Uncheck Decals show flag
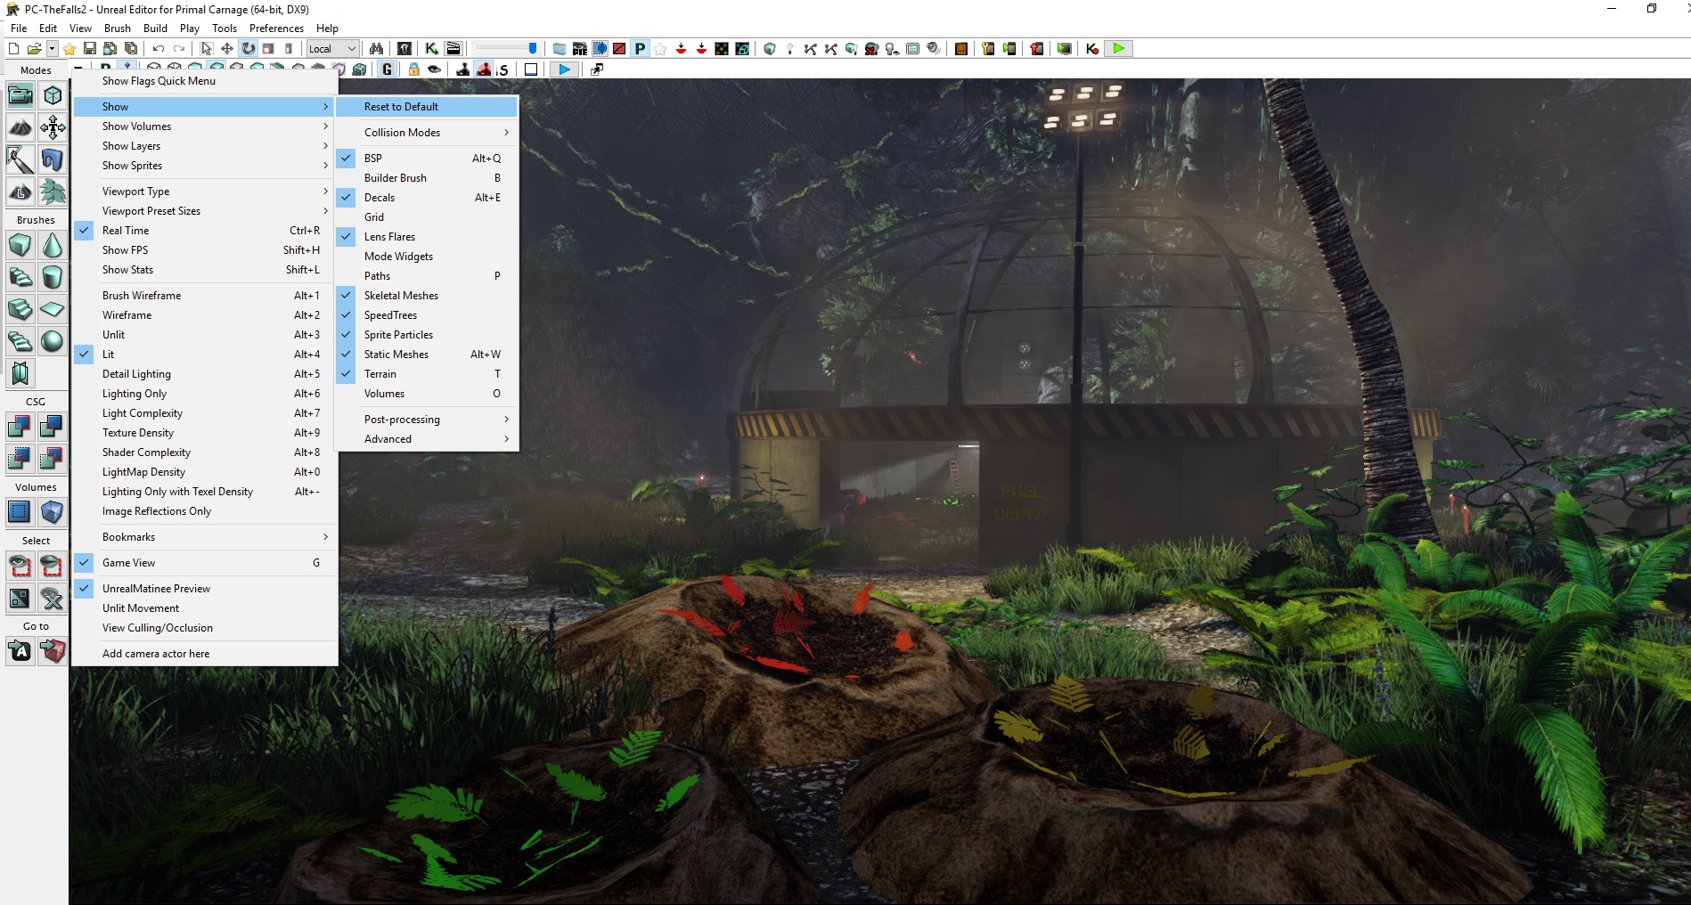This screenshot has height=905, width=1691. pyautogui.click(x=427, y=198)
